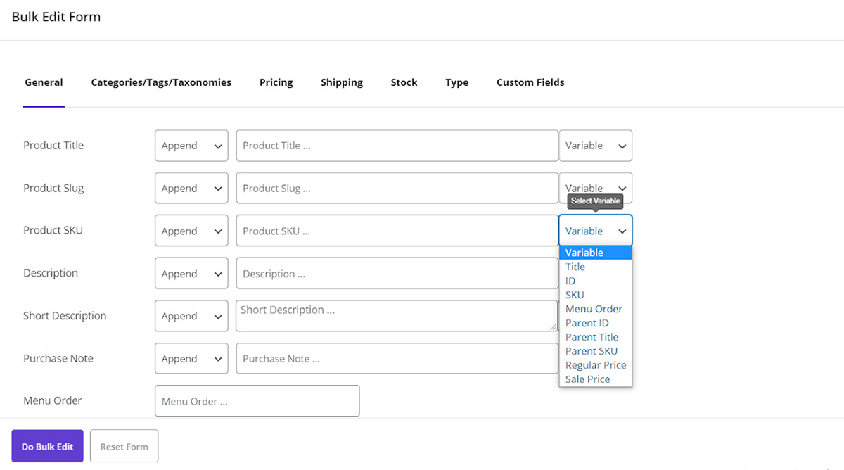The image size is (844, 470).
Task: Pick Regular Price from variable options
Action: tap(595, 365)
